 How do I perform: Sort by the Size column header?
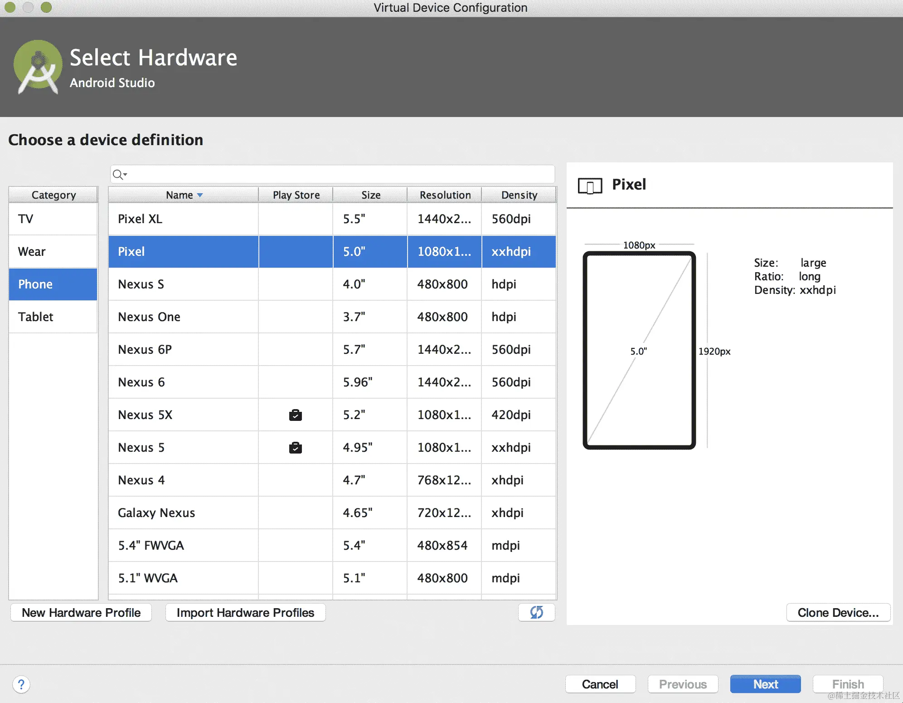[x=370, y=195]
